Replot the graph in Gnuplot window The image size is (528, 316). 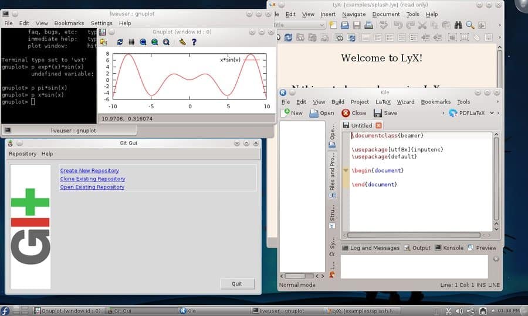[x=120, y=42]
